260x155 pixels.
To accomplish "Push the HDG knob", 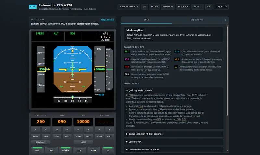I will coord(57,136).
